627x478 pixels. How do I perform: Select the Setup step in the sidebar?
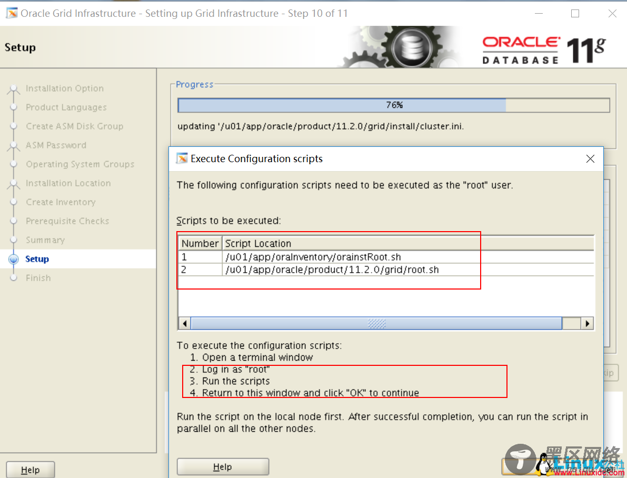(37, 259)
